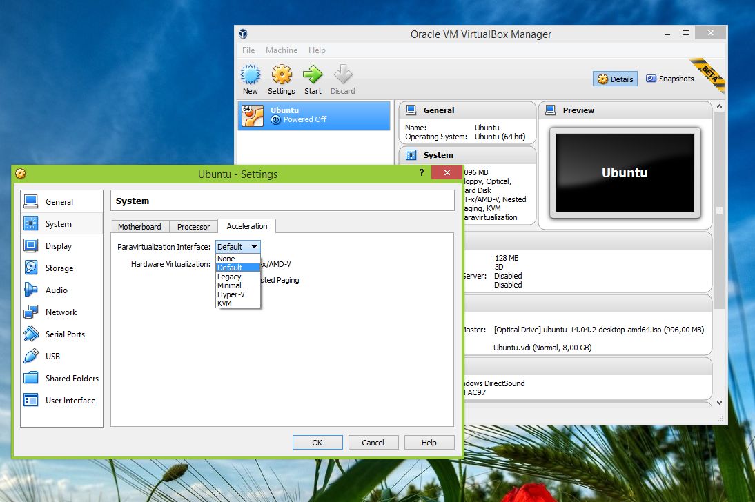Minimize the VirtualBox Manager window

667,34
